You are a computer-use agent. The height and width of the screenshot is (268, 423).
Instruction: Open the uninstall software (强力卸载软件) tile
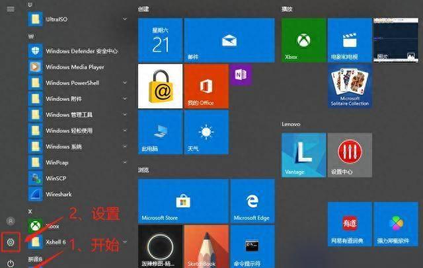point(396,224)
